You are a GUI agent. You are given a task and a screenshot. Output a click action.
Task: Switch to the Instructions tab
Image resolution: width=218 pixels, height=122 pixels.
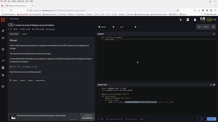pos(14,34)
